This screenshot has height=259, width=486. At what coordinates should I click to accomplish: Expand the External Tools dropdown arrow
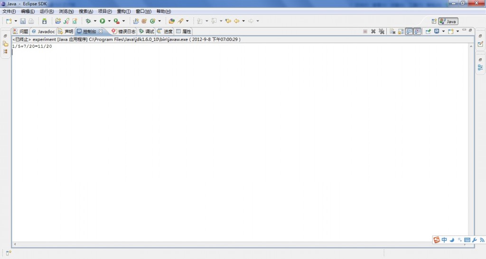click(x=123, y=21)
